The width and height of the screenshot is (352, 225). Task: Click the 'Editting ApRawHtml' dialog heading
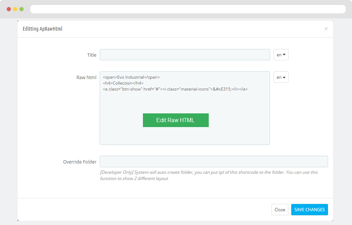[43, 29]
